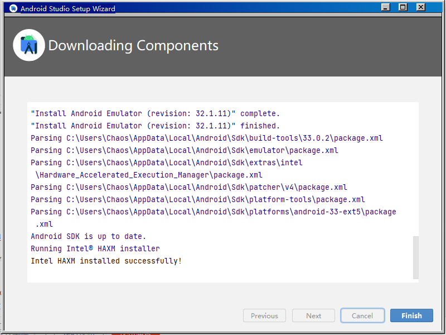Click the disabled Next button
446x335 pixels.
coord(313,315)
